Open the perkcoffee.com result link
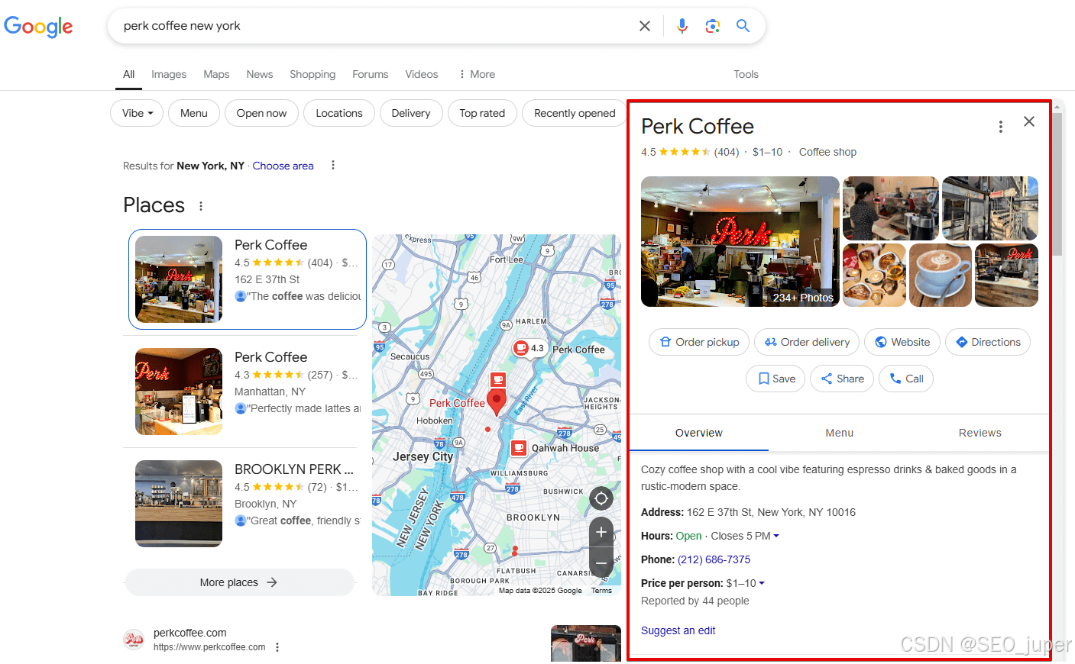Screen dimensions: 1075x664 [190, 633]
